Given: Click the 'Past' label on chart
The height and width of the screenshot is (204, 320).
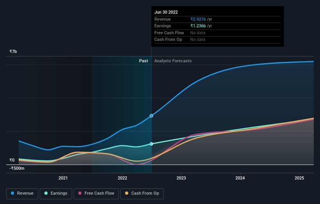Looking at the screenshot, I should tap(143, 61).
